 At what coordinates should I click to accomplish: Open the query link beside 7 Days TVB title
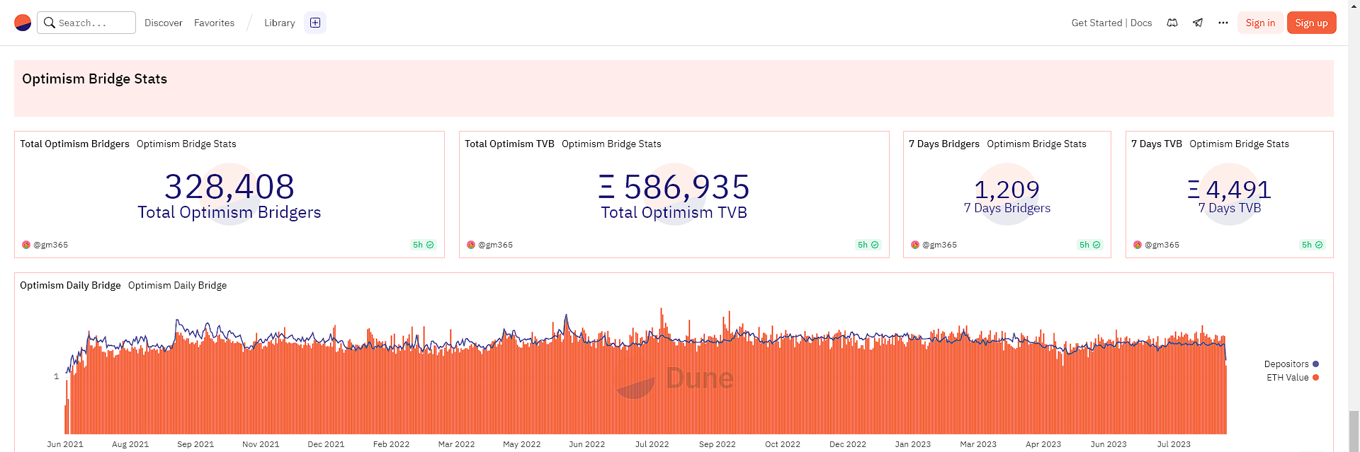[x=1239, y=144]
